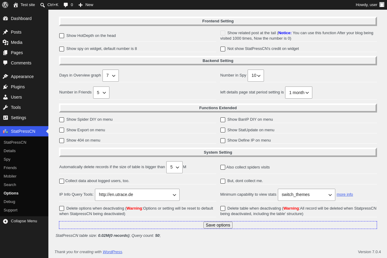Open Search submenu item
Image resolution: width=387 pixels, height=258 pixels.
24,185
